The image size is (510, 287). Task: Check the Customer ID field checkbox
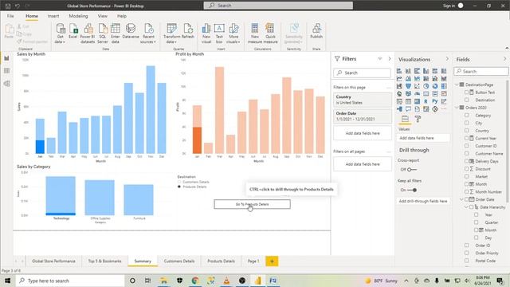[x=467, y=146]
